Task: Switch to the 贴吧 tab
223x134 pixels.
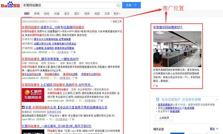Action: pos(47,14)
